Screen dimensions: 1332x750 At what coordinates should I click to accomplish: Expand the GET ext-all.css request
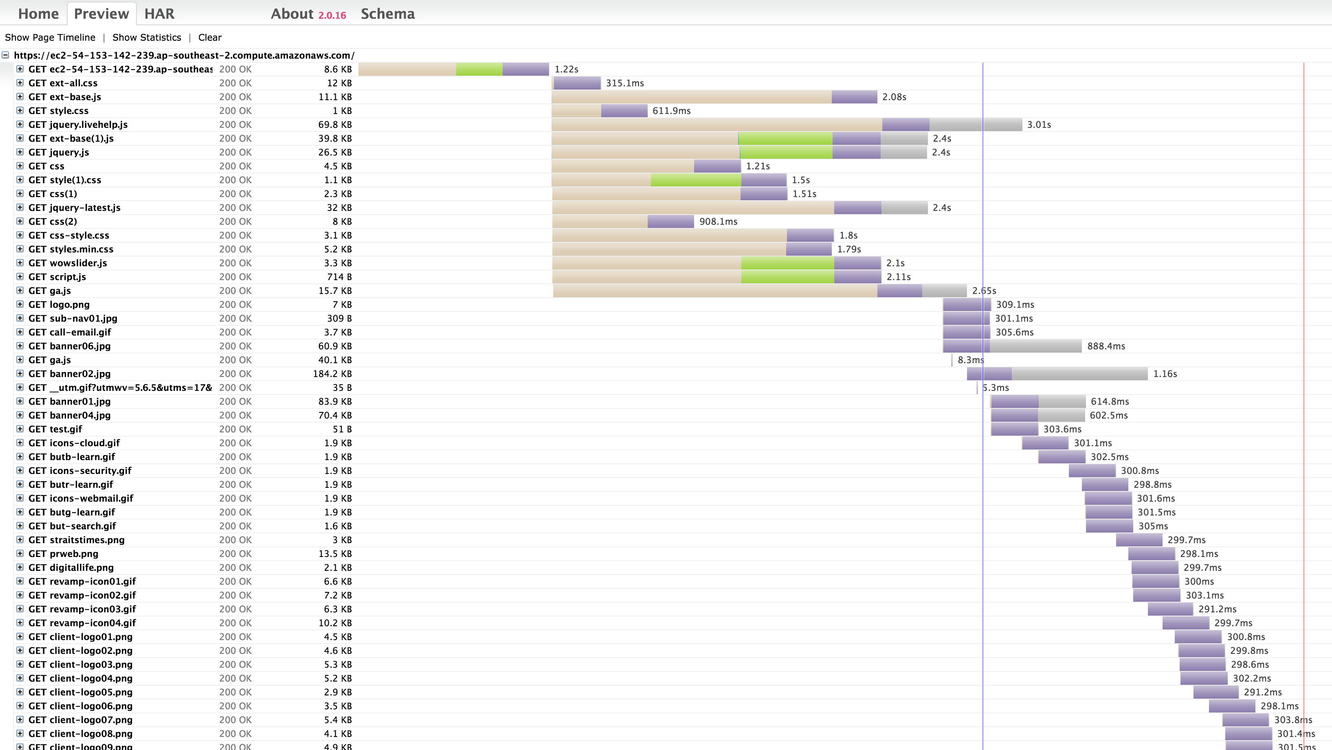20,83
